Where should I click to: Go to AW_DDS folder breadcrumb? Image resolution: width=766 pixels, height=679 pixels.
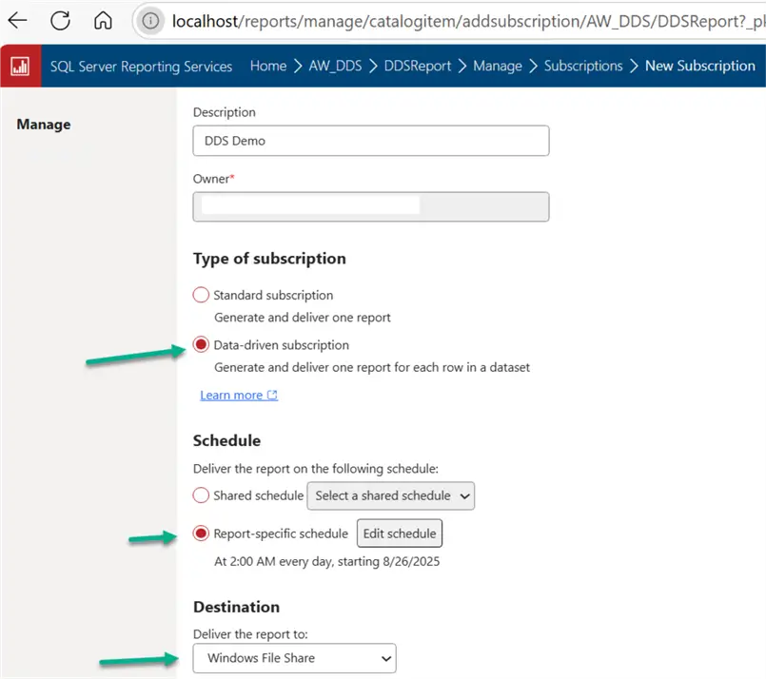pos(335,66)
